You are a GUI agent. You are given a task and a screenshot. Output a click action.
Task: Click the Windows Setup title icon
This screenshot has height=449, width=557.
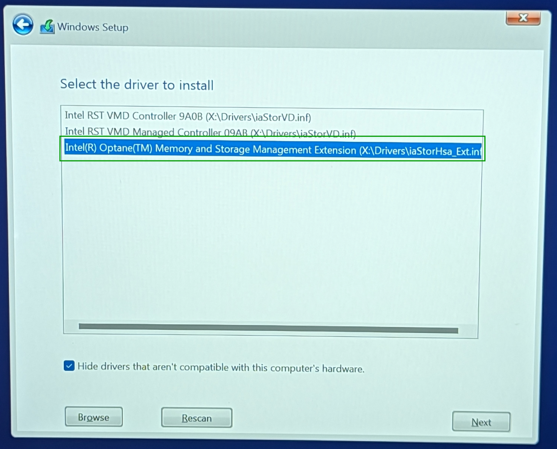[x=47, y=27]
